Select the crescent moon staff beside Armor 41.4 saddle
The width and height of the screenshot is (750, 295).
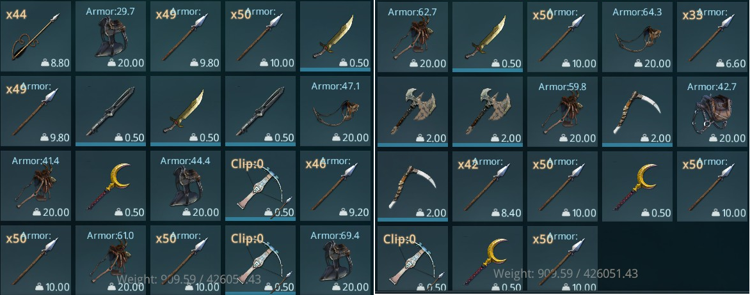(111, 186)
